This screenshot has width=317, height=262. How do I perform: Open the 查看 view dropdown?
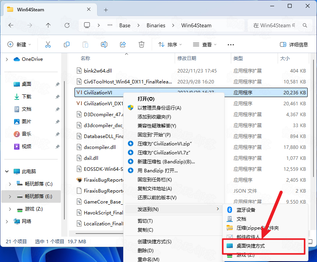205,44
